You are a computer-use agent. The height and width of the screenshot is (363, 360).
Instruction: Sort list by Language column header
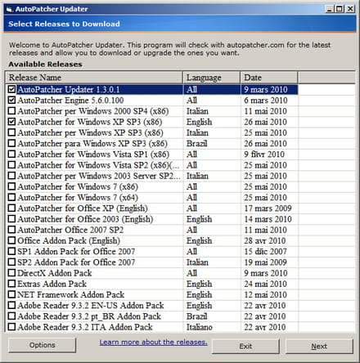[212, 78]
